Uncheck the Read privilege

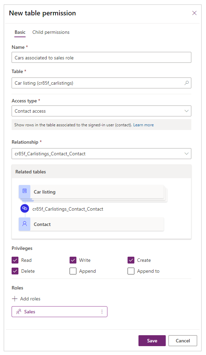[x=15, y=260]
